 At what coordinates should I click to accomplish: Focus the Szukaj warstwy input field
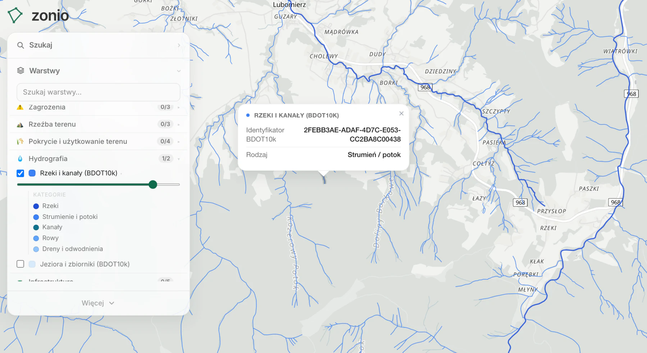click(x=98, y=92)
